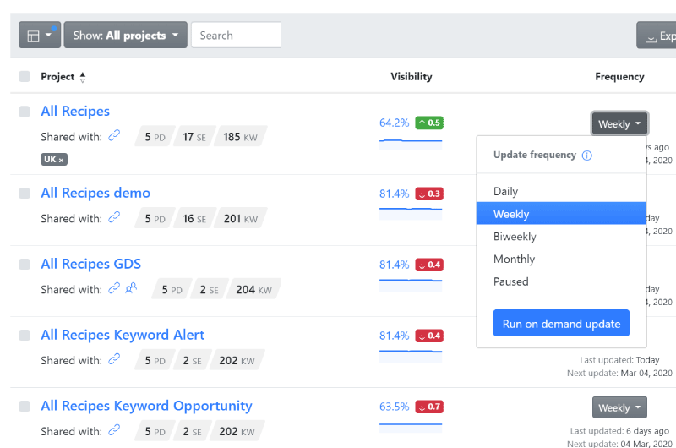
Task: Click the Export button
Action: [x=657, y=36]
